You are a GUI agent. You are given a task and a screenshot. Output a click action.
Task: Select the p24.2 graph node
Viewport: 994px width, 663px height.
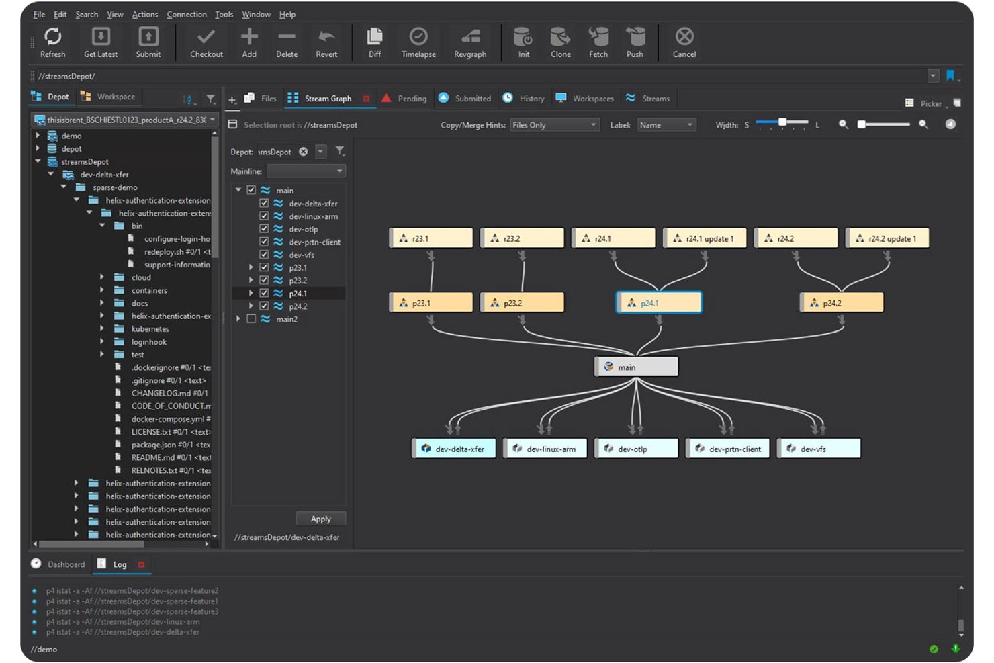842,302
